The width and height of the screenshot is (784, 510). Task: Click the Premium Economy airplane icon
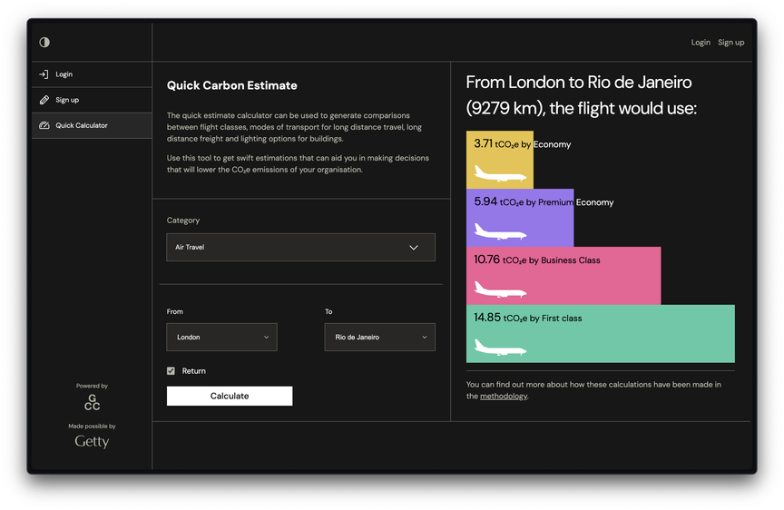tap(500, 231)
